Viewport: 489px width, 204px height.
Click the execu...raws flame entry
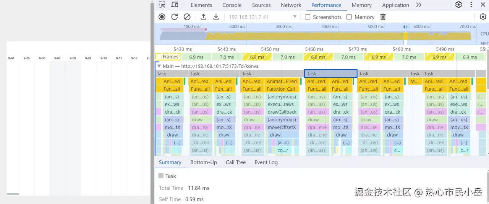pos(282,104)
